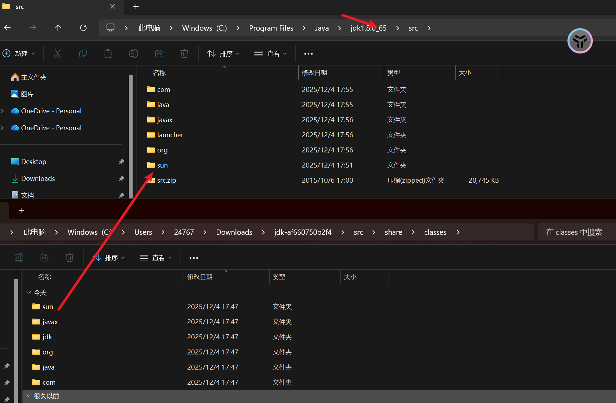Collapse the 今天 group
The width and height of the screenshot is (616, 403).
[29, 292]
